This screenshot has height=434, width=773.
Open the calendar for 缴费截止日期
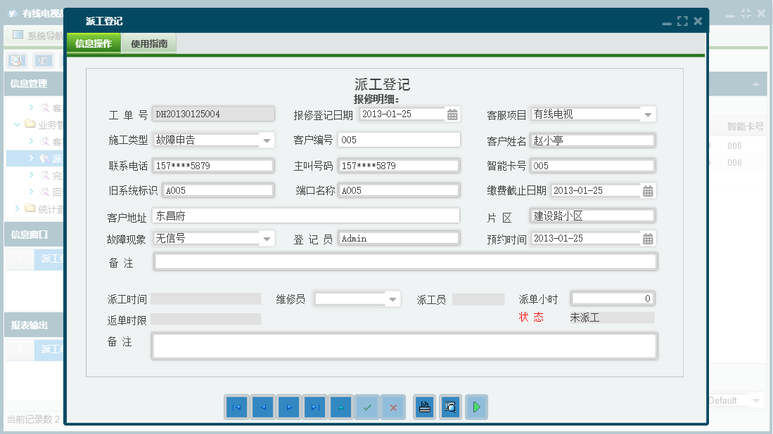(648, 190)
